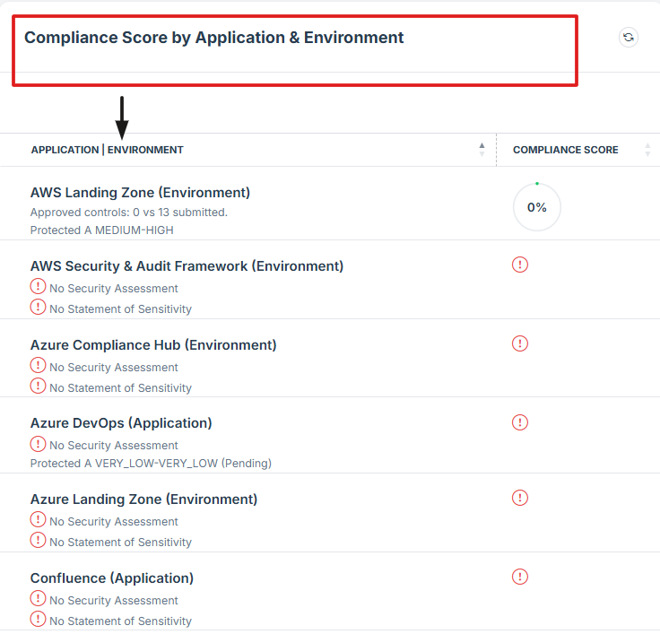
Task: Open Azure DevOps (Application) entry
Action: (121, 423)
